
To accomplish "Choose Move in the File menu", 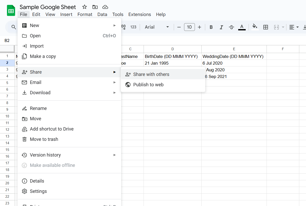I will pos(69,119).
